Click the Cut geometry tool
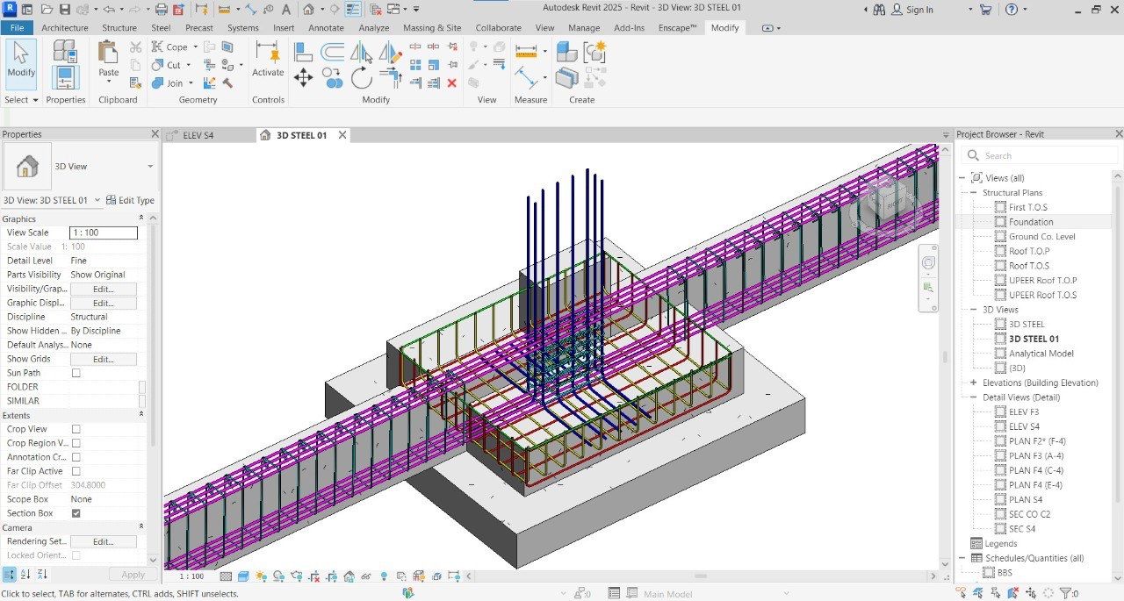Viewport: 1124px width, 601px height. (170, 65)
